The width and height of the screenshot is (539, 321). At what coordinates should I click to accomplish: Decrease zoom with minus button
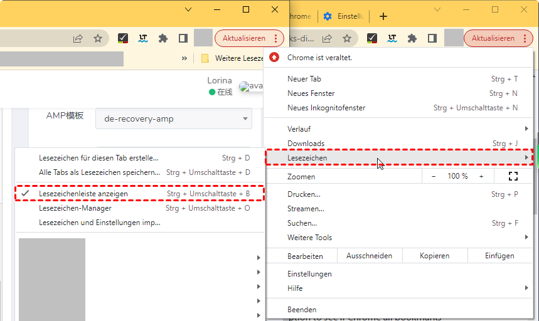click(434, 176)
